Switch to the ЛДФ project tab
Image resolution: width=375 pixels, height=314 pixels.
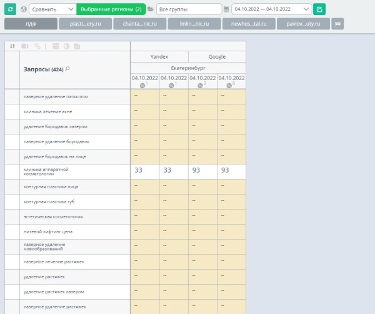[x=31, y=24]
